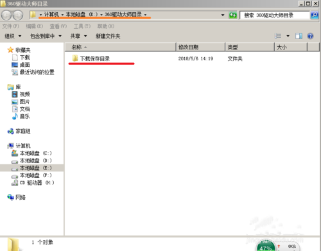Click the 网络 network icon
The height and width of the screenshot is (251, 321).
pos(10,197)
